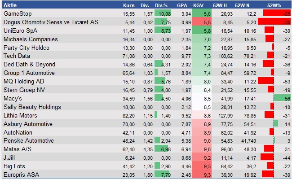Click the Matas A/S dividend value 4,35
Viewport: 292px width, 179px height.
point(148,149)
